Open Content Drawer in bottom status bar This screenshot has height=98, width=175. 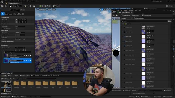[5, 97]
